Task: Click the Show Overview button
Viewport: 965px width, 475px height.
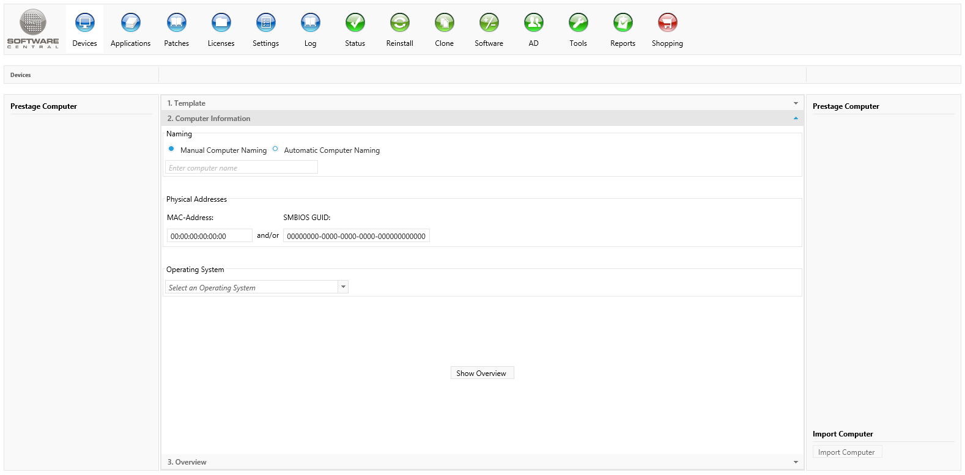Action: [x=482, y=373]
